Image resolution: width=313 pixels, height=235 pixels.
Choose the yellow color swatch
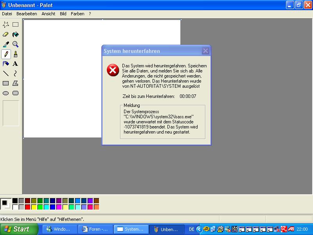click(x=34, y=207)
